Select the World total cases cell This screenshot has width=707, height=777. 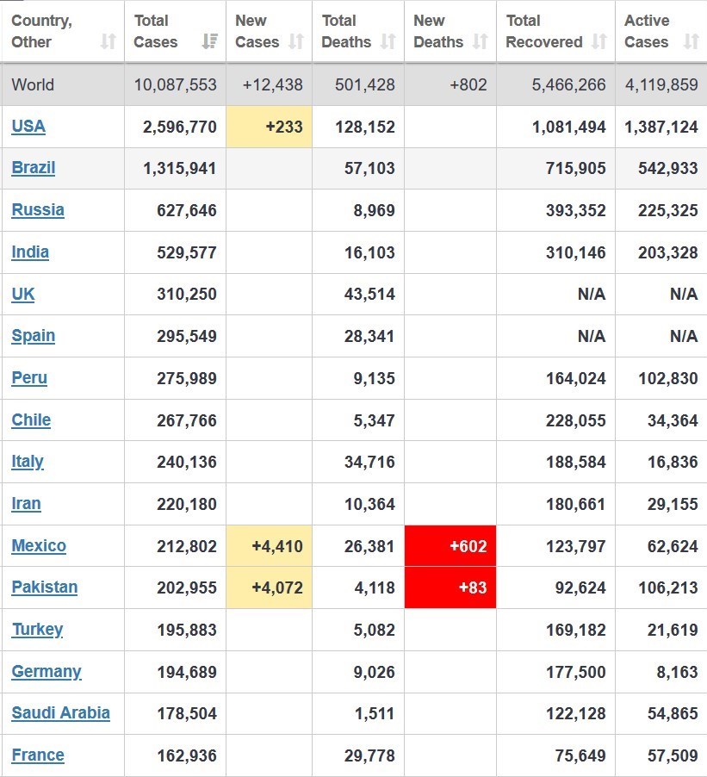pos(176,85)
